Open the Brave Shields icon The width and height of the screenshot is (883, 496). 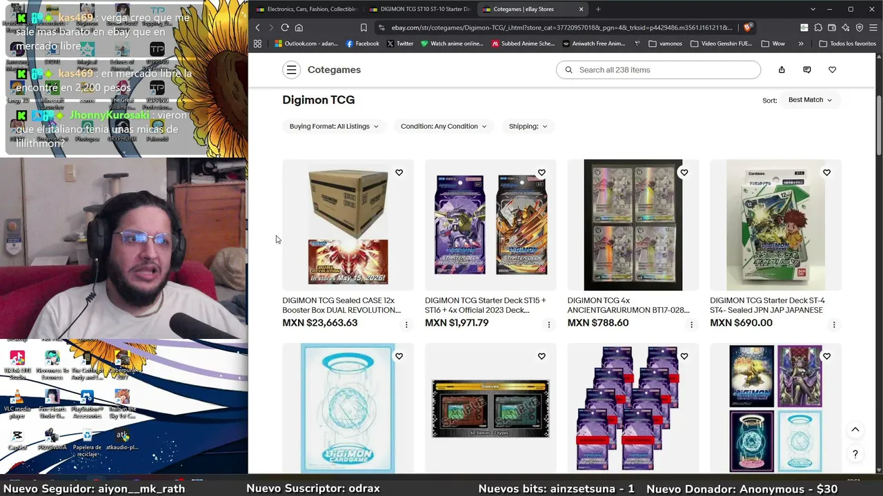point(747,28)
